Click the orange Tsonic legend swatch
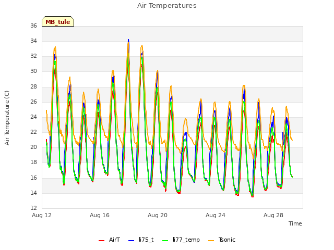 (x=211, y=241)
